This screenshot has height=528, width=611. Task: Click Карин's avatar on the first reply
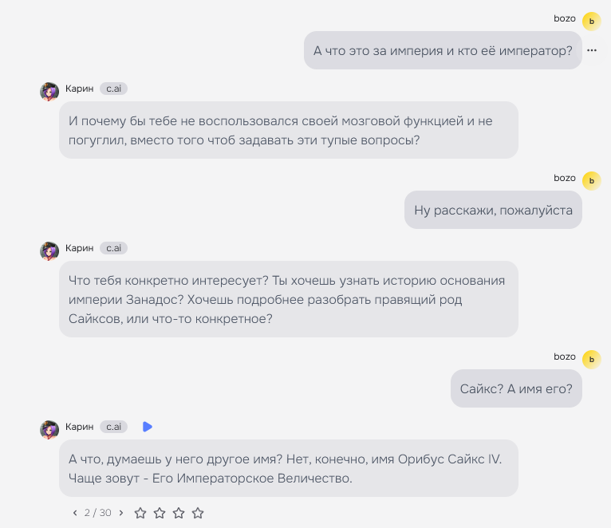[x=49, y=92]
